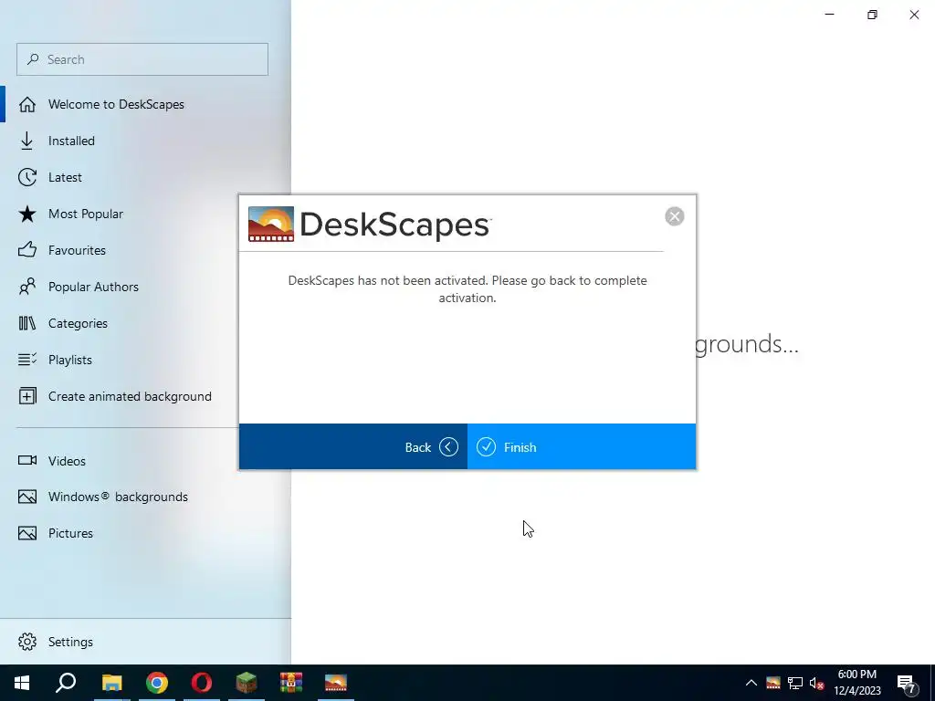The height and width of the screenshot is (701, 935).
Task: Click the home icon beside Welcome
Action: tap(26, 104)
